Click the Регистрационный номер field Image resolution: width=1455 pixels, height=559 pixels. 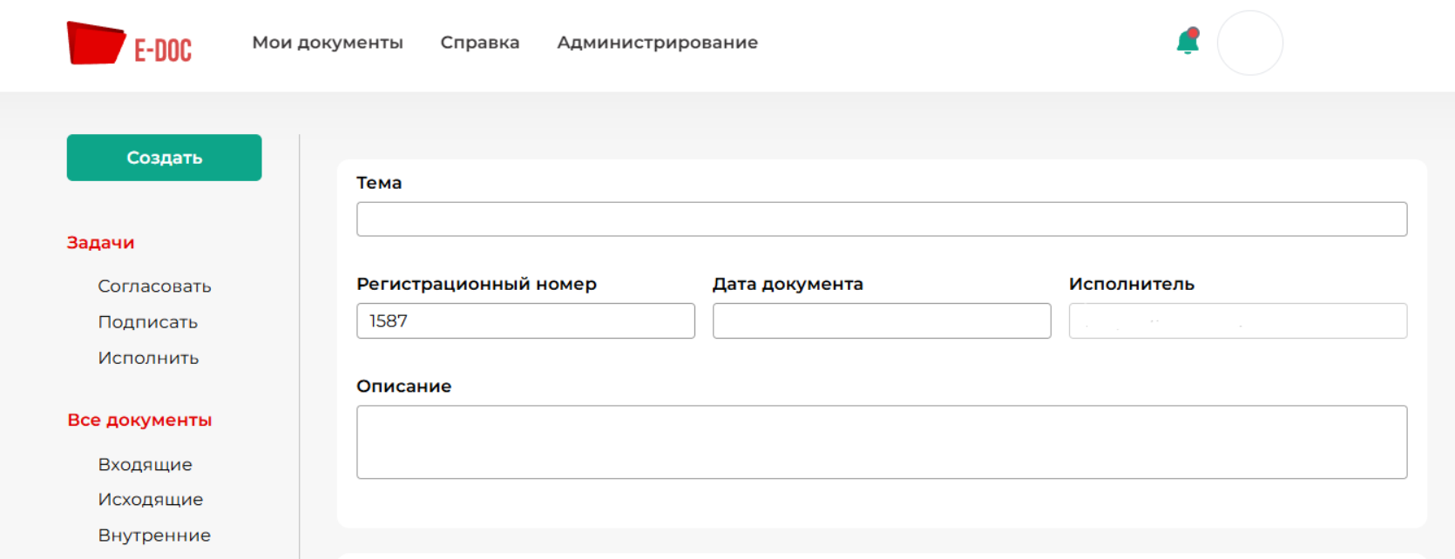point(525,321)
